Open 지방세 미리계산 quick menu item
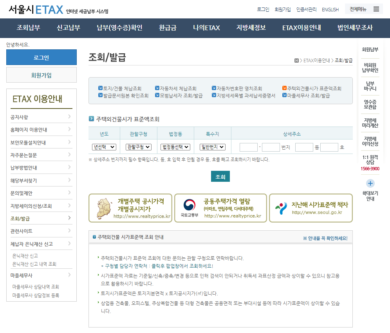 (370, 123)
